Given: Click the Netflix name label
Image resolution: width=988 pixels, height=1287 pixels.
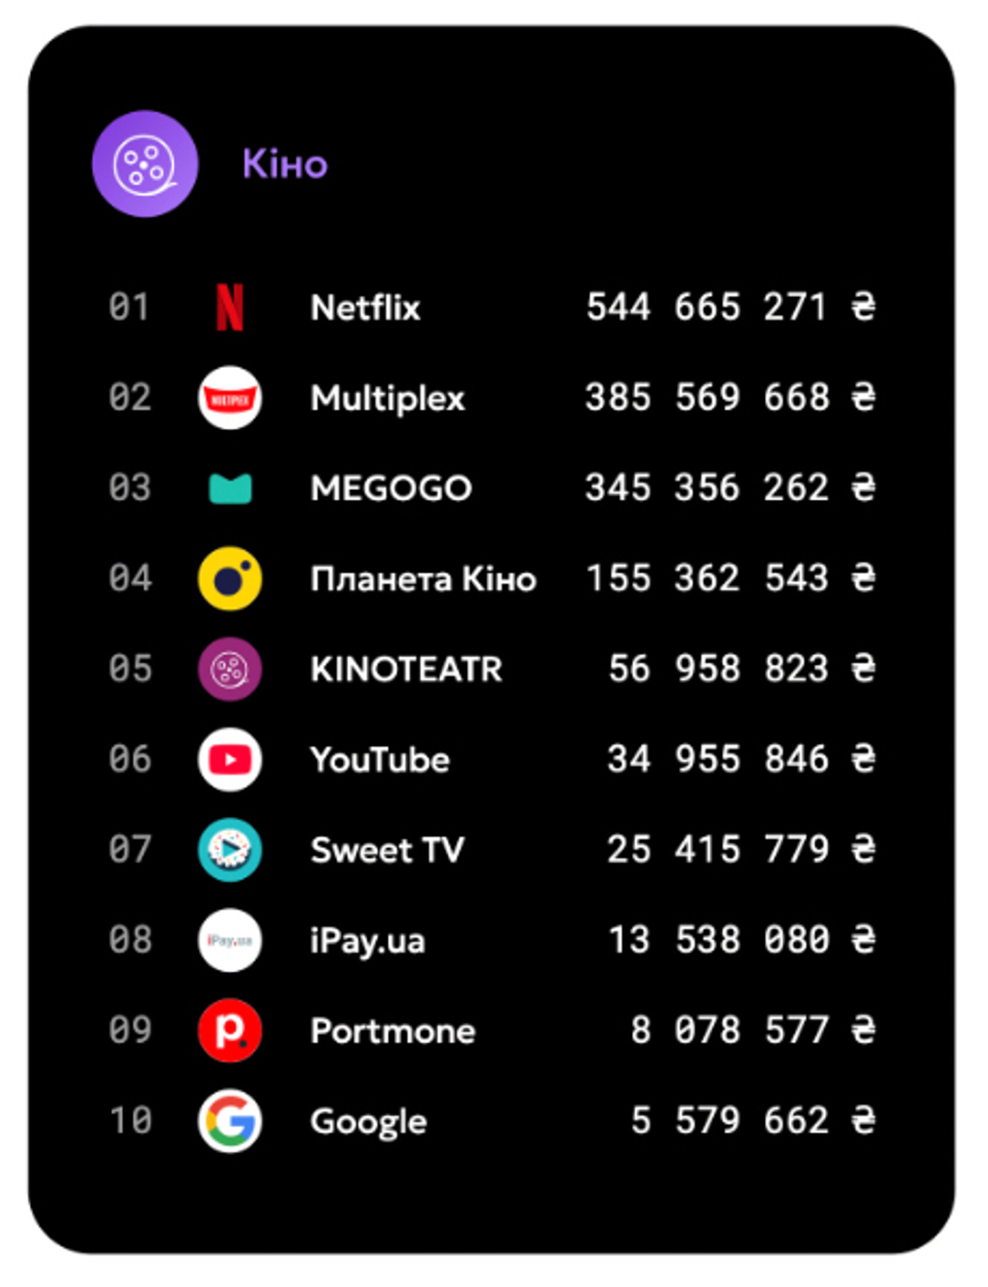Looking at the screenshot, I should click(x=366, y=308).
